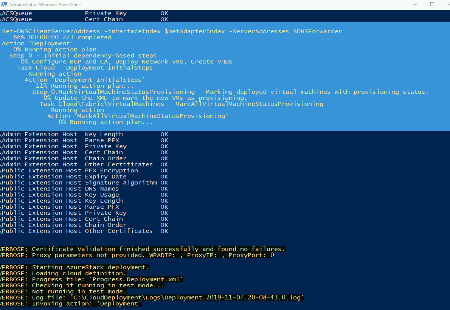Select the Admin Extension Host Parse PFX row

coord(76,140)
